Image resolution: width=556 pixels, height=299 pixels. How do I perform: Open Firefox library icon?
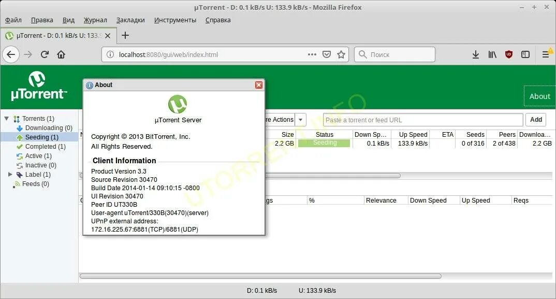[492, 54]
